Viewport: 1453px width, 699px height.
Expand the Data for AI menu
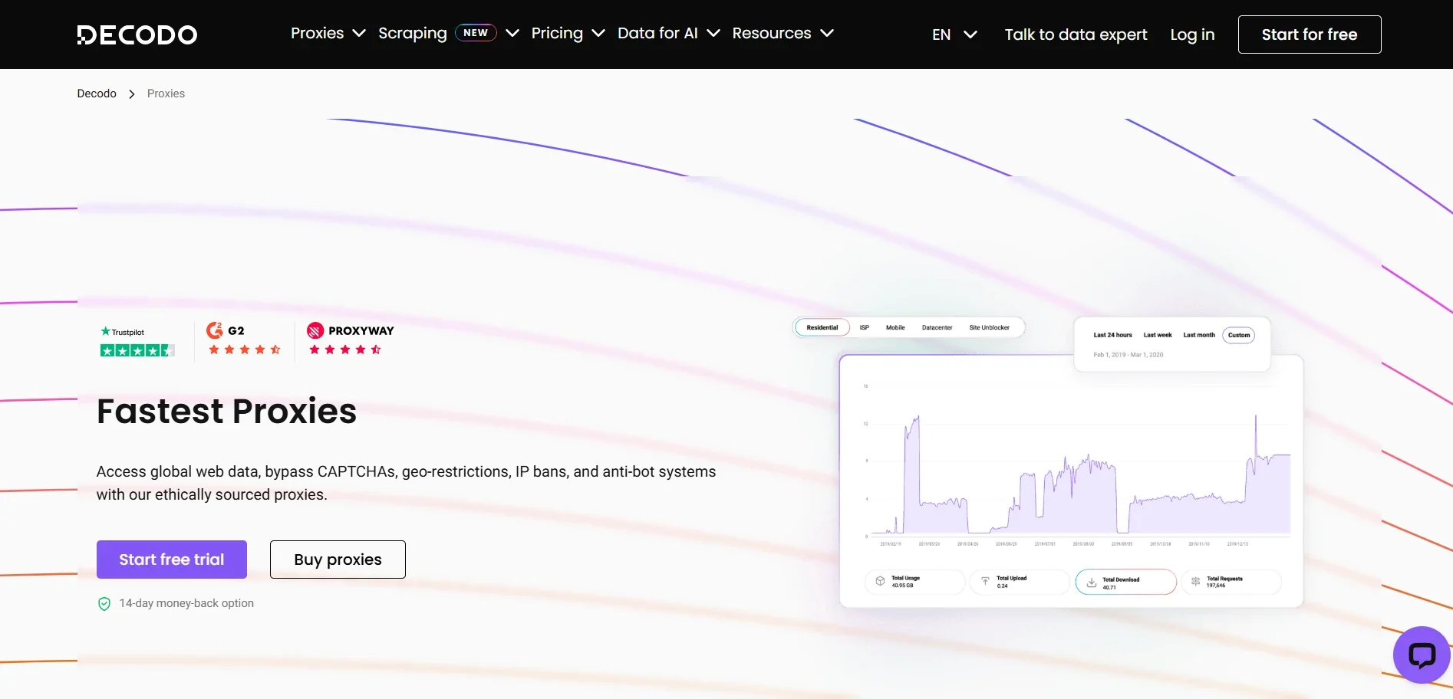coord(668,34)
